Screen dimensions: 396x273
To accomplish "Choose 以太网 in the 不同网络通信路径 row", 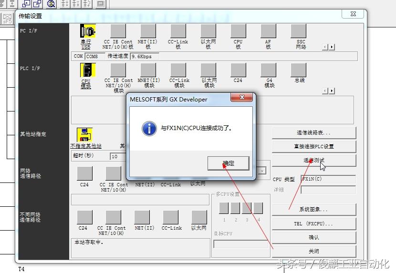I will [199, 217].
